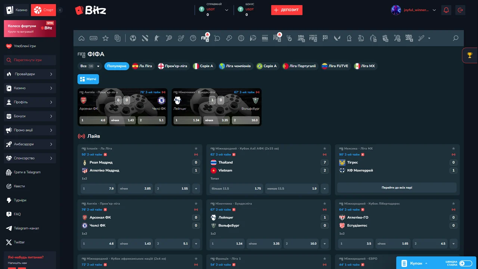Viewport: 478px width, 269px height.
Task: Open the Колесо фортуни banner
Action: click(x=30, y=29)
